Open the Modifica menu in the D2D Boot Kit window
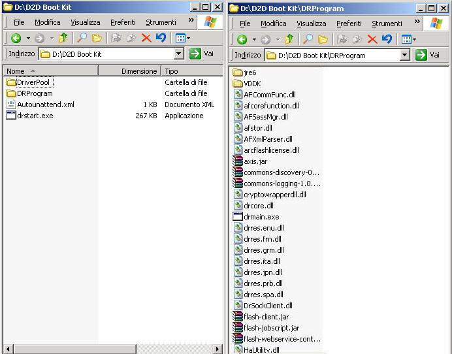452x354 pixels. [x=48, y=22]
